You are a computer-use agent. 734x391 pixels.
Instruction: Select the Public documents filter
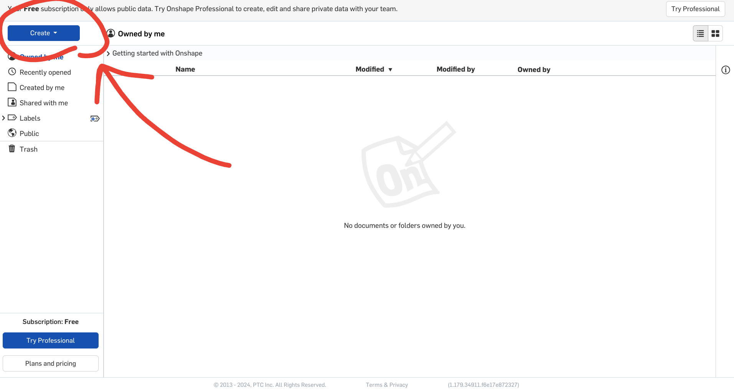pos(29,134)
